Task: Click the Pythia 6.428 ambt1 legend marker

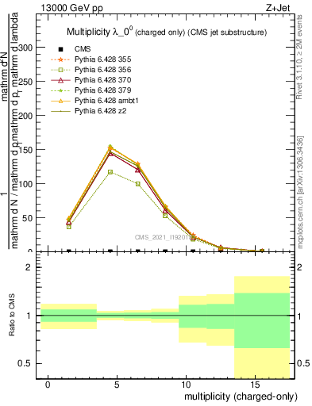Action: tap(60, 101)
